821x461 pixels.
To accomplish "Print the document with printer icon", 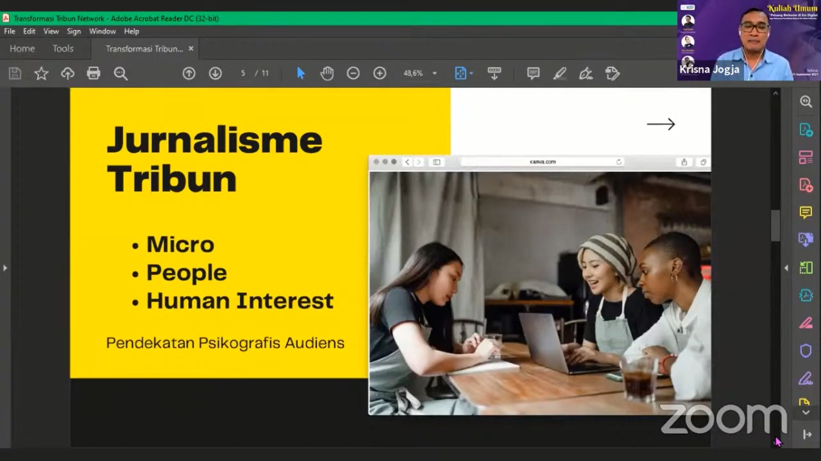I will (94, 74).
